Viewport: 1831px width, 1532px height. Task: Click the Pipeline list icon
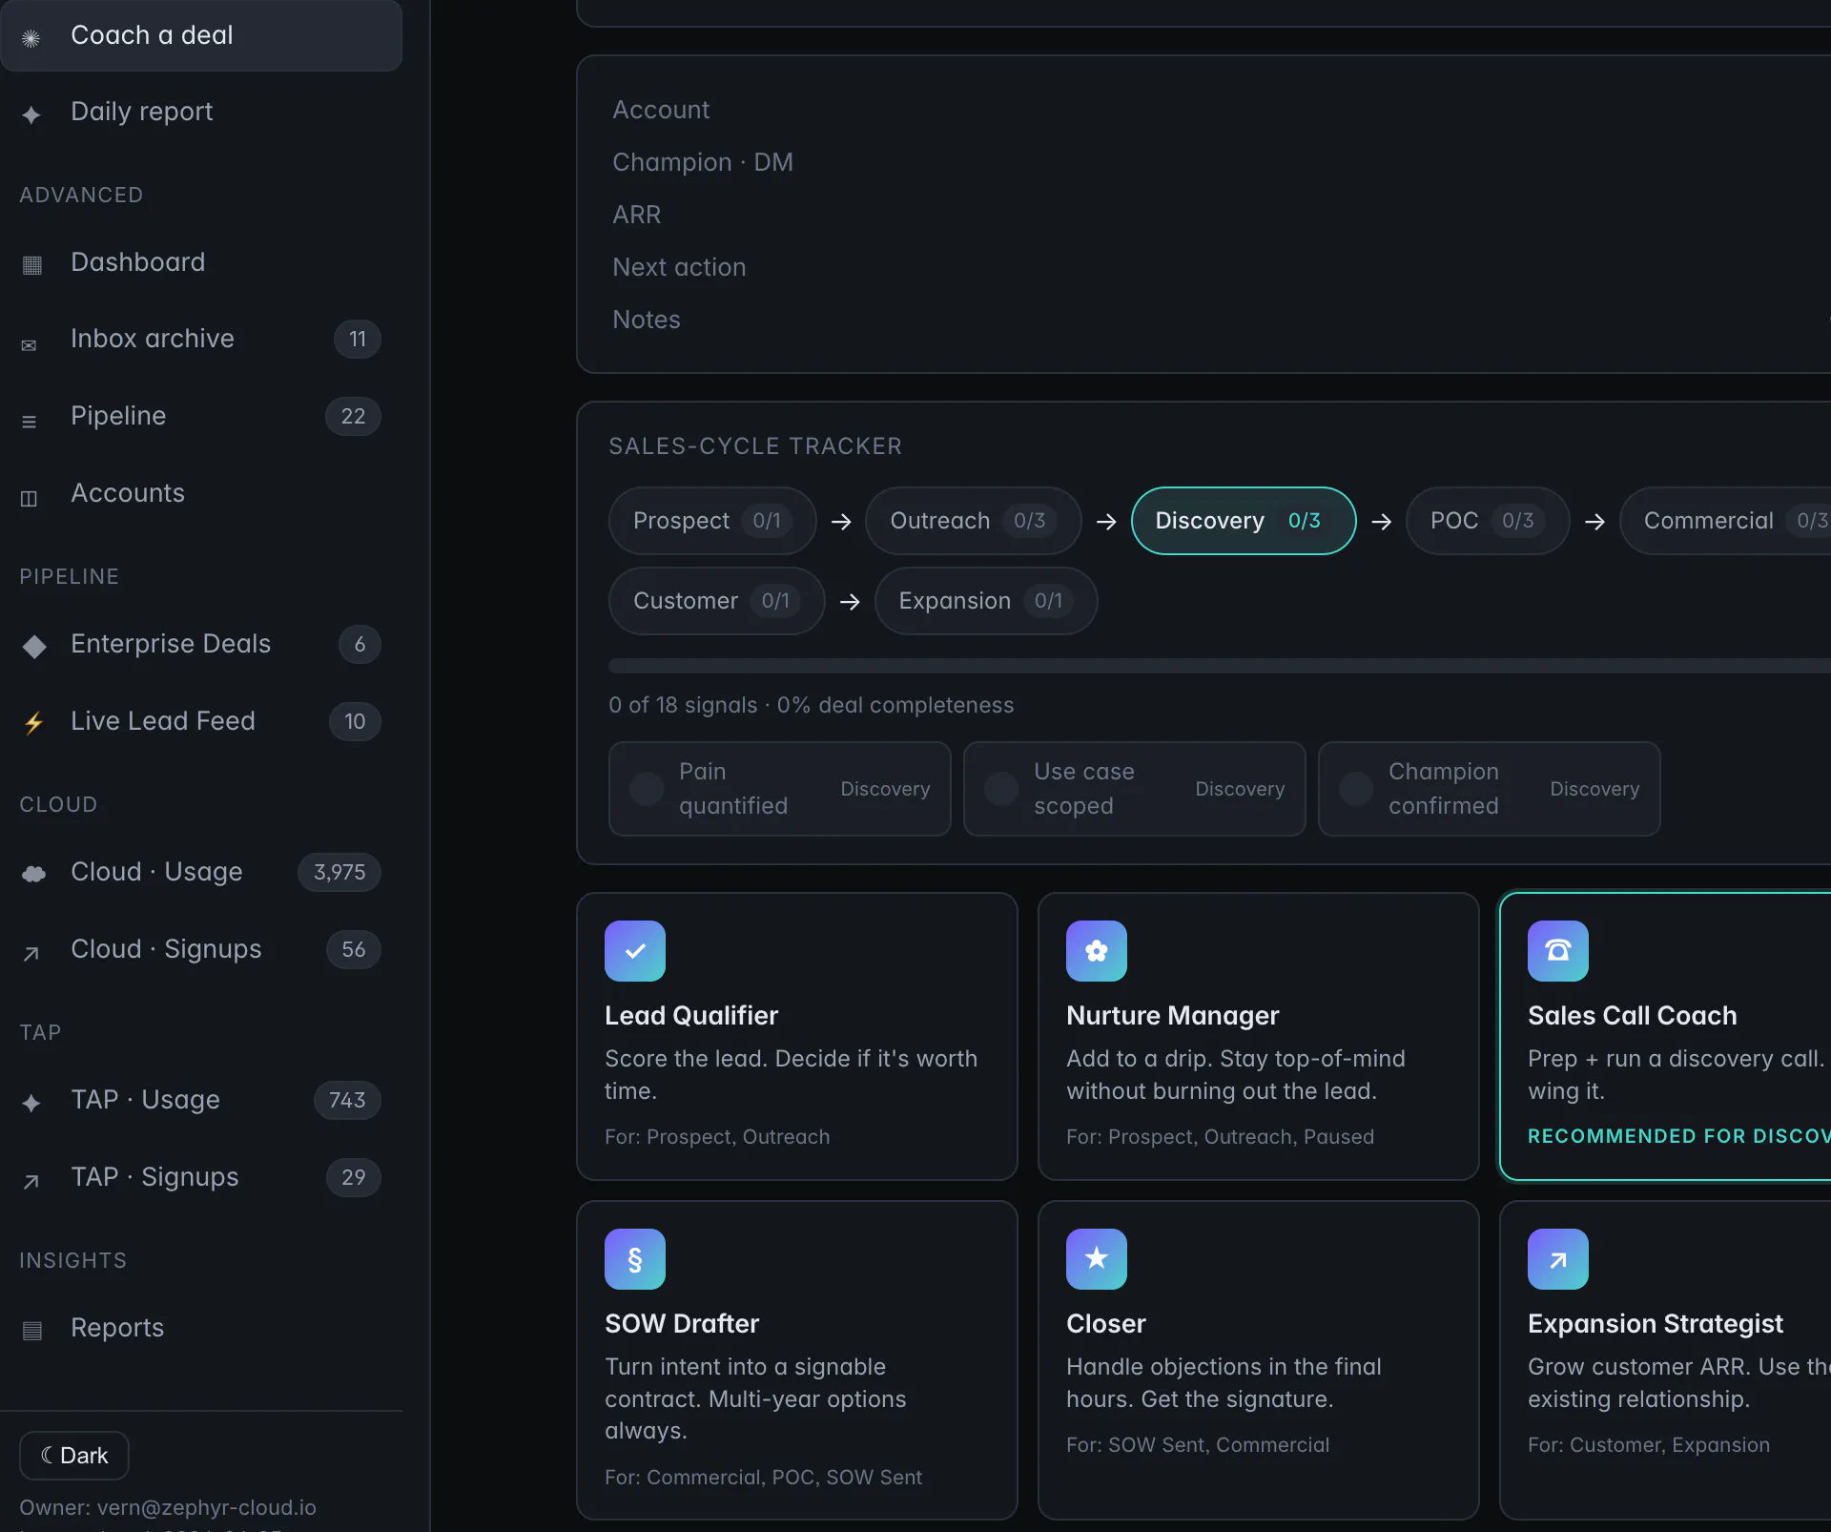click(29, 421)
